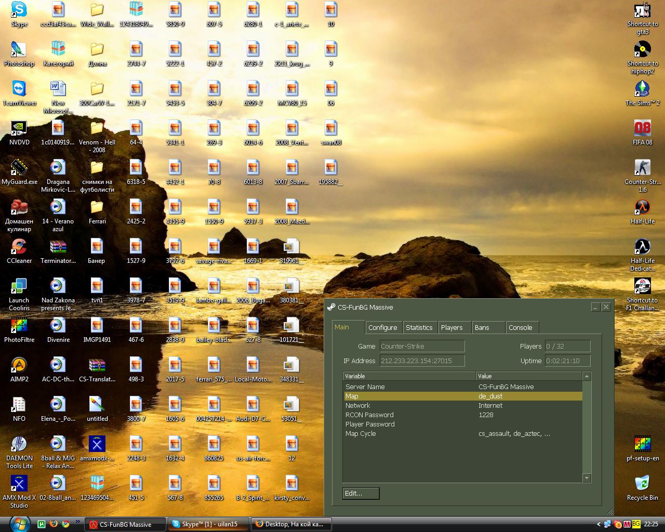Click the Variable column header
The height and width of the screenshot is (532, 665).
[x=409, y=376]
